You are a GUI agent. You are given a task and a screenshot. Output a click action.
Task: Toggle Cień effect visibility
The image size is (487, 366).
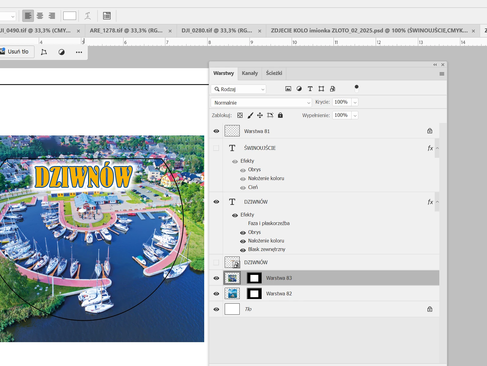[243, 188]
